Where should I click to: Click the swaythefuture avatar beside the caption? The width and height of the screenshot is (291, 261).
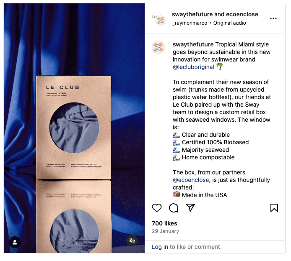pos(158,47)
